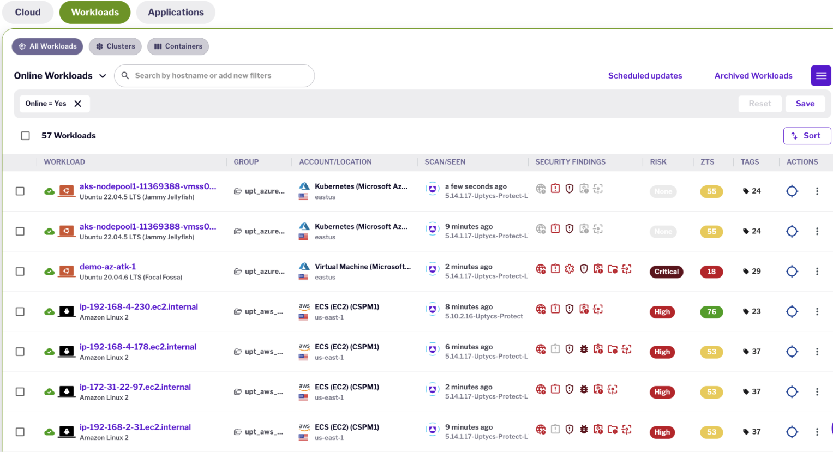Click the tags icon showing 23
The height and width of the screenshot is (452, 833).
[746, 311]
